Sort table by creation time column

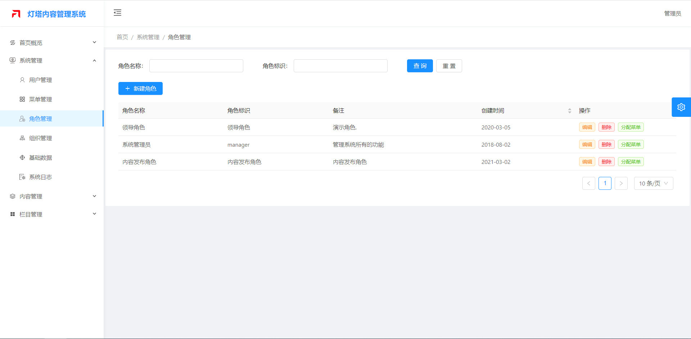pos(569,111)
